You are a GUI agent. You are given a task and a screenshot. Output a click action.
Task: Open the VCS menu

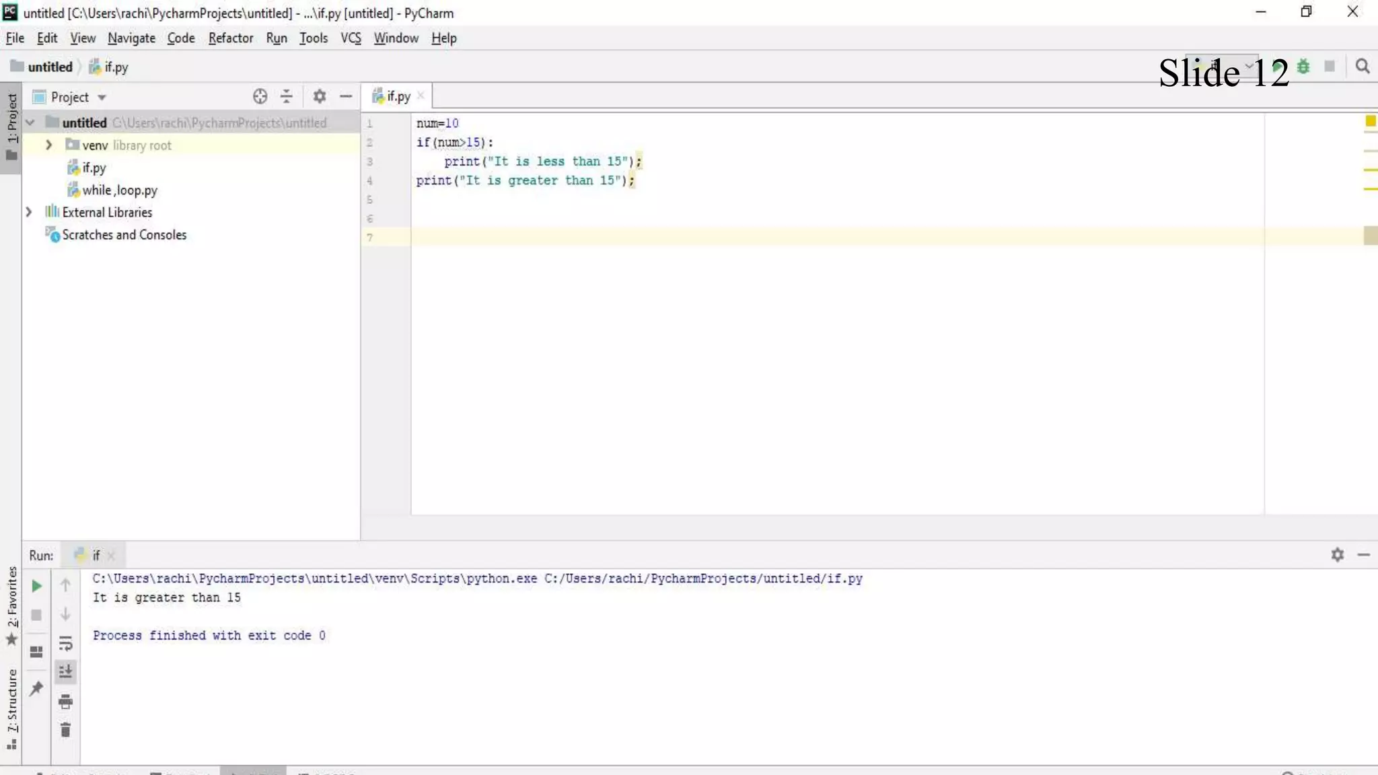[x=351, y=38]
